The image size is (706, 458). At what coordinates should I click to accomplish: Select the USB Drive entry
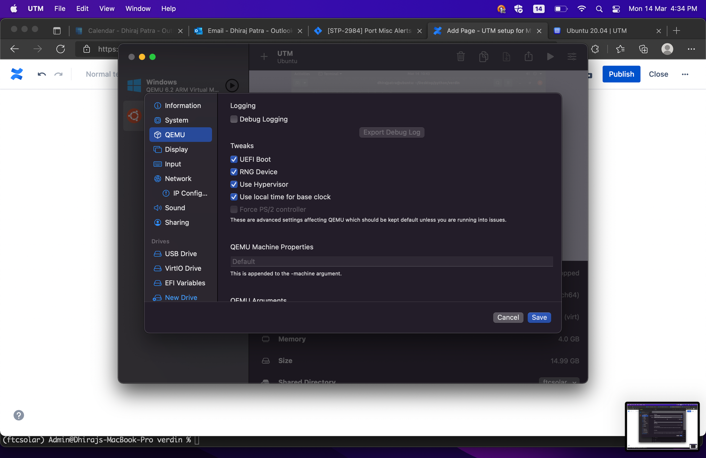pyautogui.click(x=181, y=254)
